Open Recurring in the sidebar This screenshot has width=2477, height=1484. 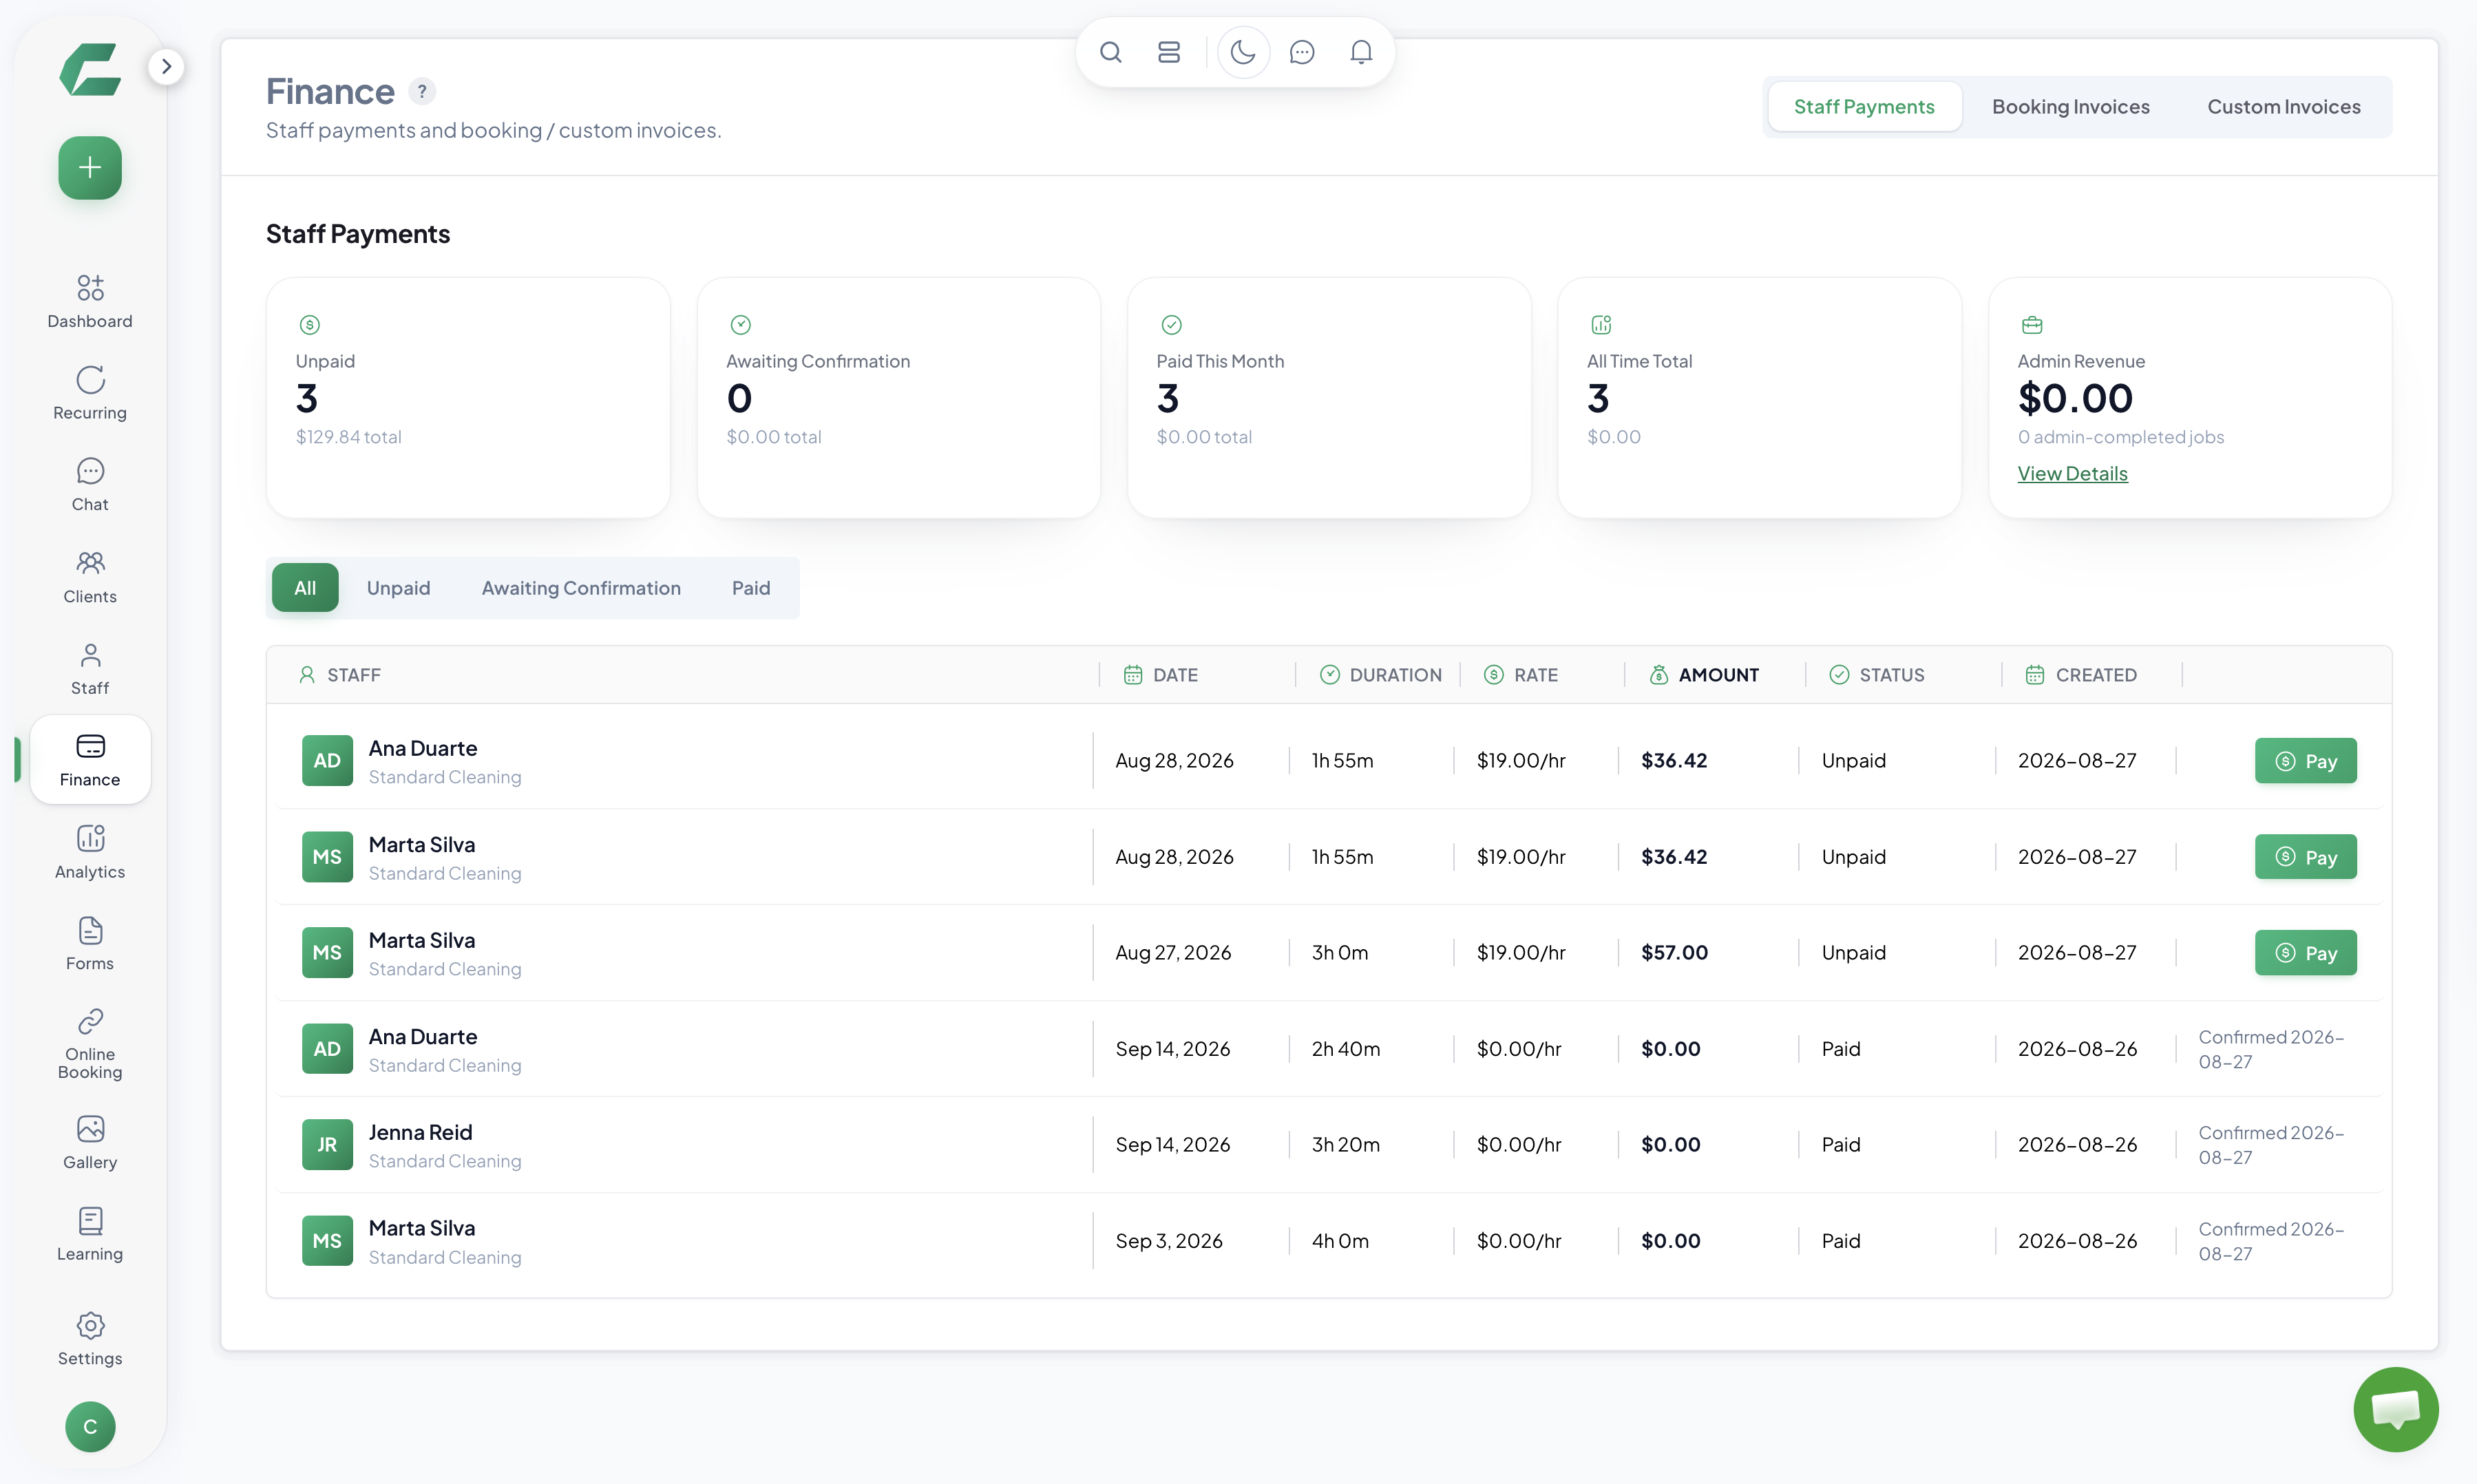tap(90, 393)
